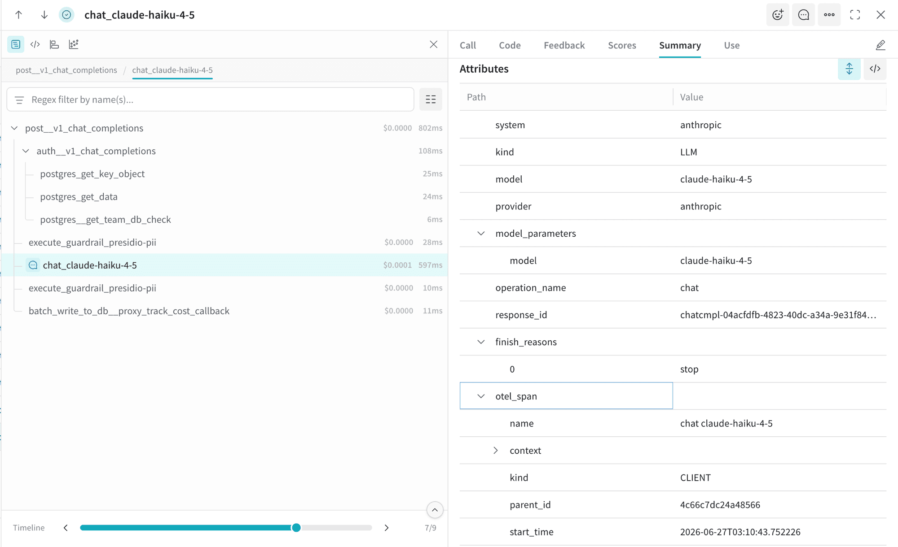Open the comments speech bubble icon

point(803,15)
